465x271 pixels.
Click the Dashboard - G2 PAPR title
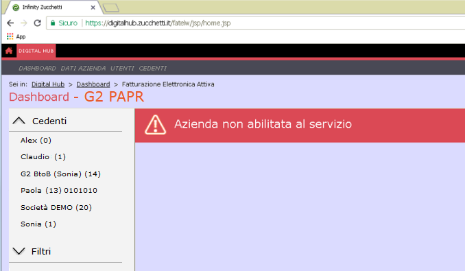tap(77, 97)
